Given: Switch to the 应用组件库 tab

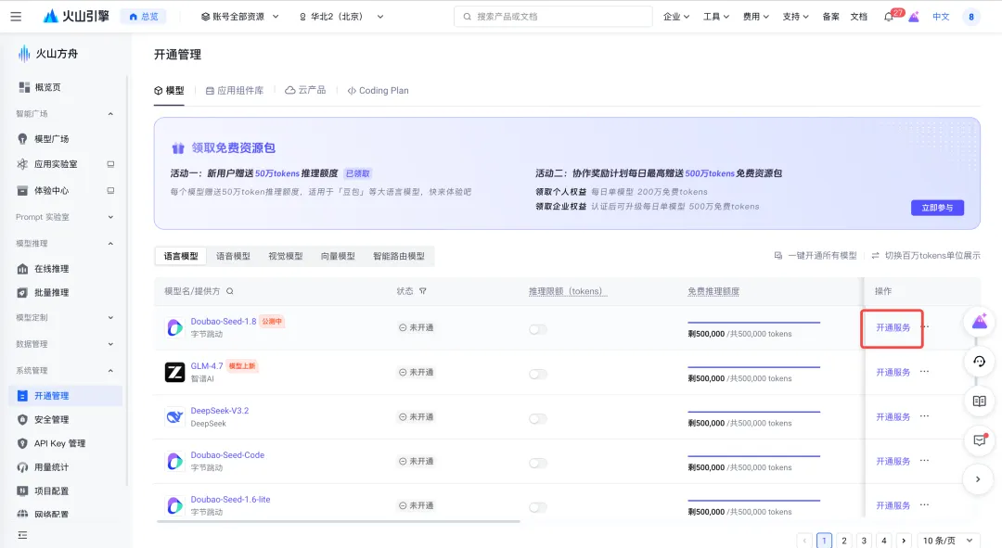Looking at the screenshot, I should pyautogui.click(x=234, y=91).
